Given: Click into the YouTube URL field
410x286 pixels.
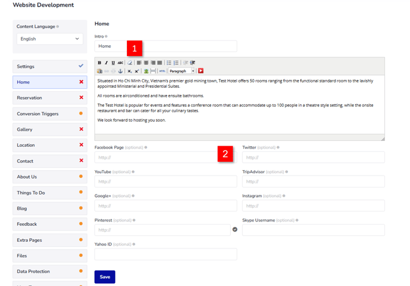Looking at the screenshot, I should (166, 182).
